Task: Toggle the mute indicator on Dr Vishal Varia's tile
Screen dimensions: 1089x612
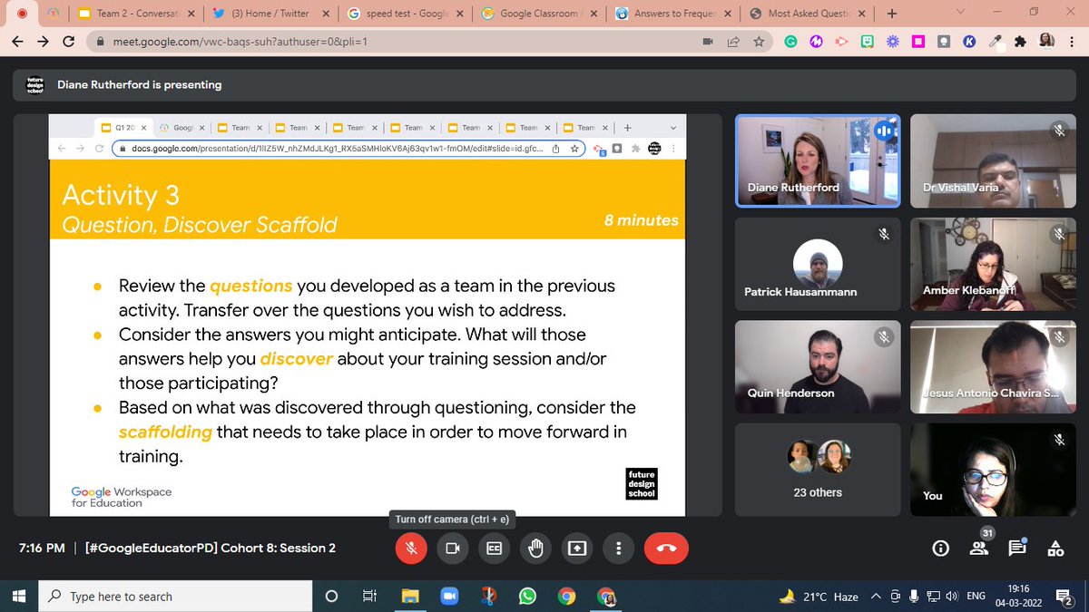Action: tap(1058, 131)
